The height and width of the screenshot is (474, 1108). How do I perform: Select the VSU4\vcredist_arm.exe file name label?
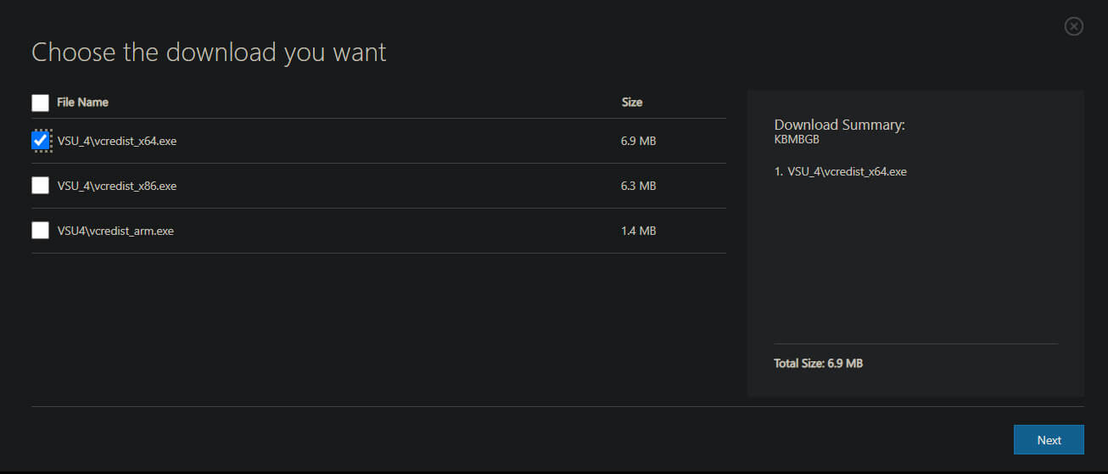tap(115, 231)
